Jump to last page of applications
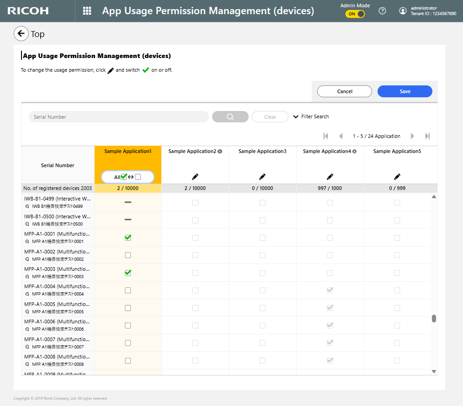Image resolution: width=463 pixels, height=406 pixels. point(427,136)
